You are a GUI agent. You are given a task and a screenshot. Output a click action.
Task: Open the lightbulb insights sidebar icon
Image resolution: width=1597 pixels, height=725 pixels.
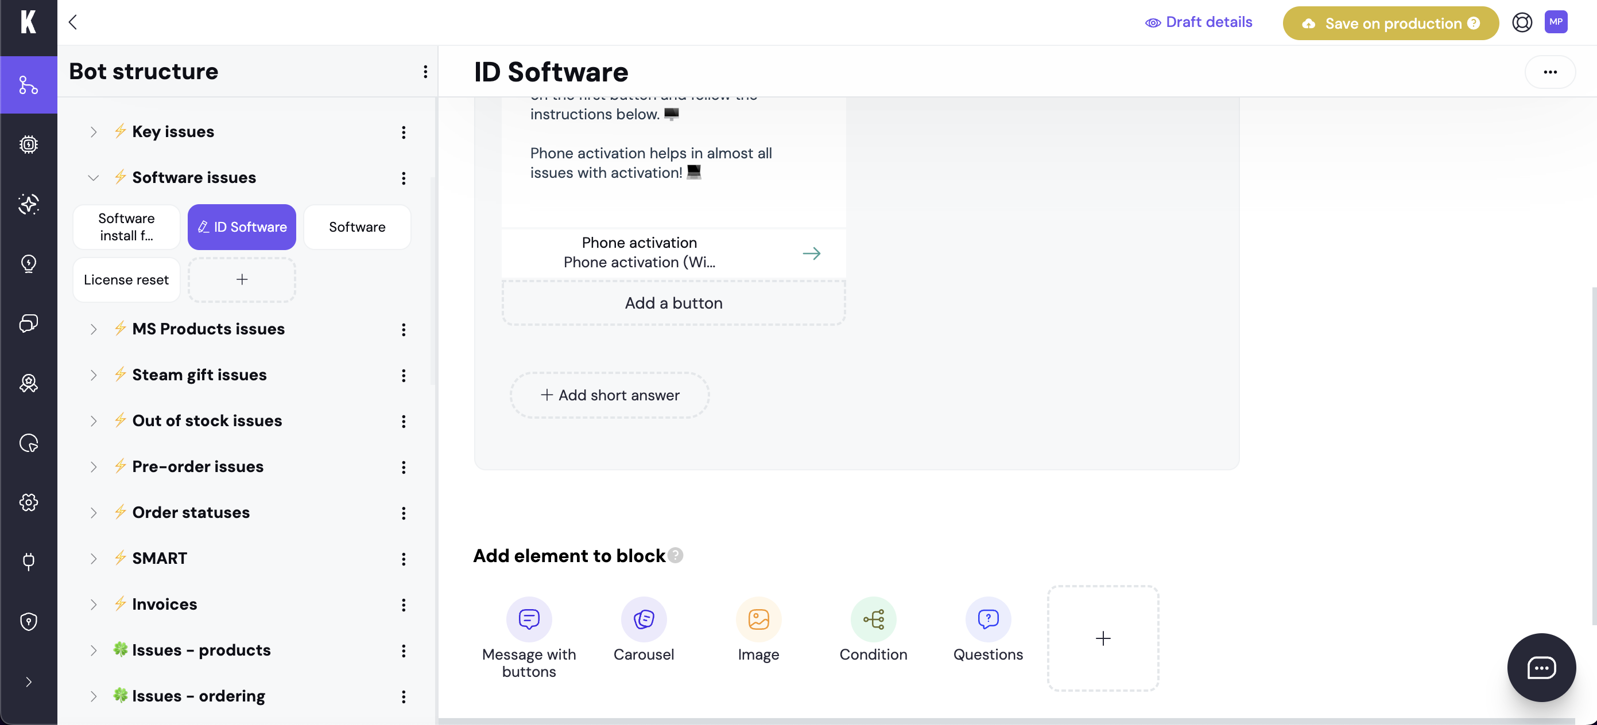(29, 263)
